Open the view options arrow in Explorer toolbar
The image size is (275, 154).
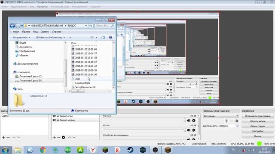tap(96, 37)
